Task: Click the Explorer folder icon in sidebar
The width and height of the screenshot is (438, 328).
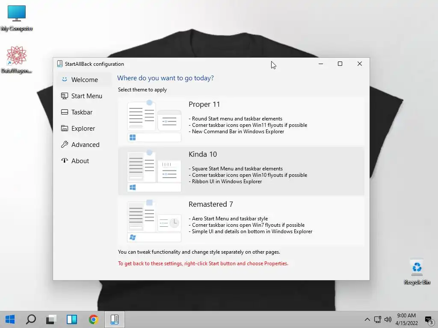Action: (x=65, y=128)
